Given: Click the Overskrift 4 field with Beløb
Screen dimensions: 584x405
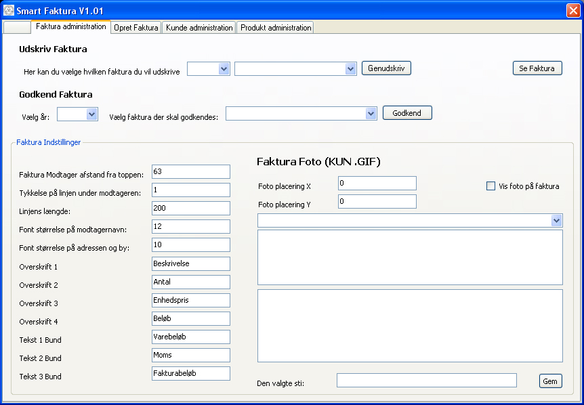Looking at the screenshot, I should pos(191,318).
